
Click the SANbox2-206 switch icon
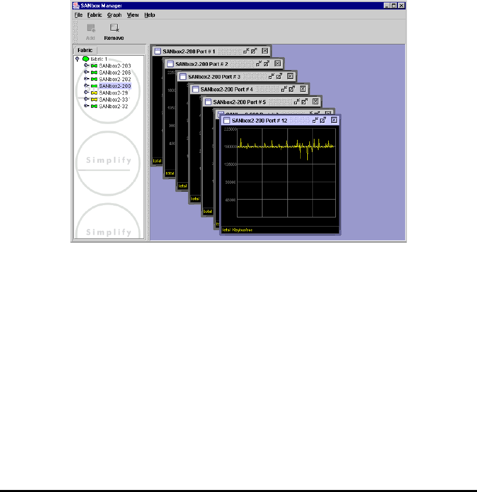(x=94, y=72)
